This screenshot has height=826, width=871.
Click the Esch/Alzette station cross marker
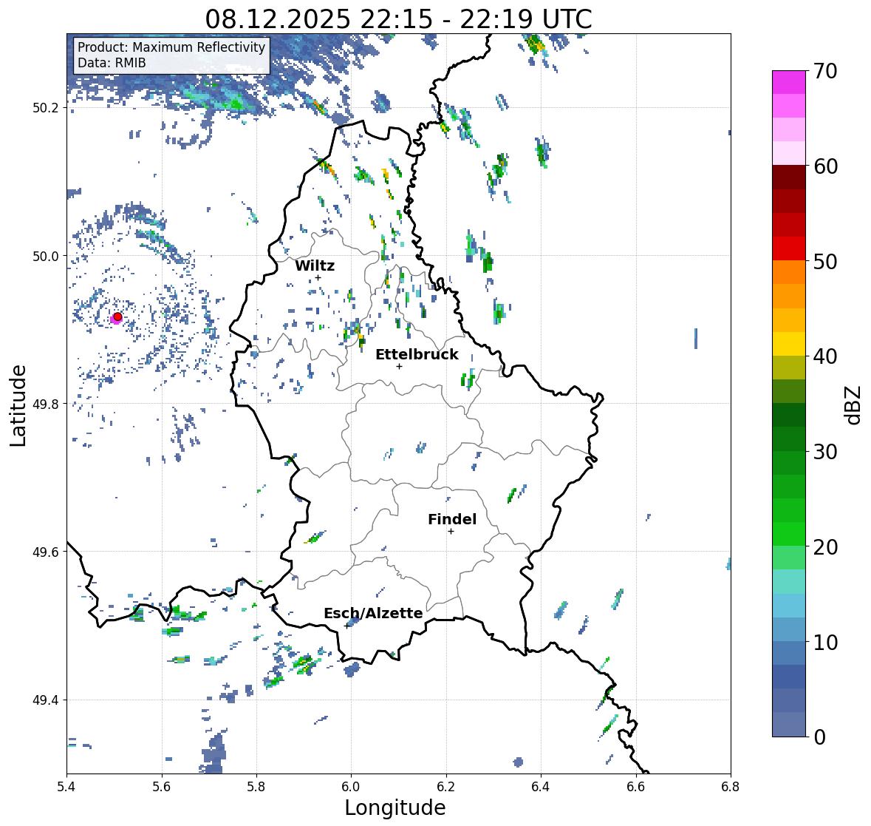pyautogui.click(x=346, y=626)
